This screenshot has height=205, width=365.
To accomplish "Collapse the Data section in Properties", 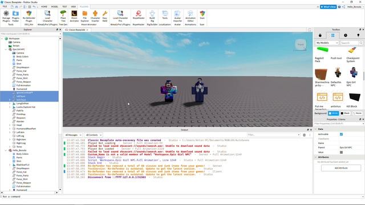I will (x=316, y=129).
